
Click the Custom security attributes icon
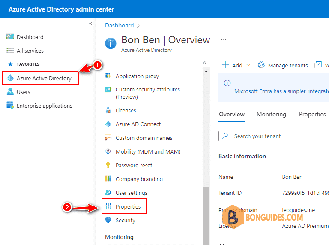click(108, 90)
